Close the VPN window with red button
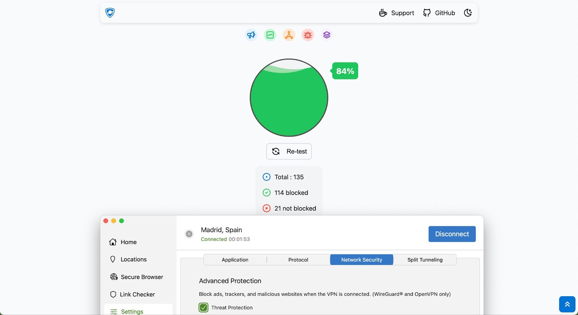Viewport: 578px width, 315px height. [105, 221]
